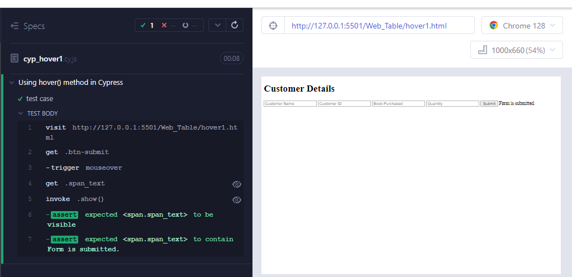Click the URL bar with hover1.html address
572x277 pixels.
[379, 26]
